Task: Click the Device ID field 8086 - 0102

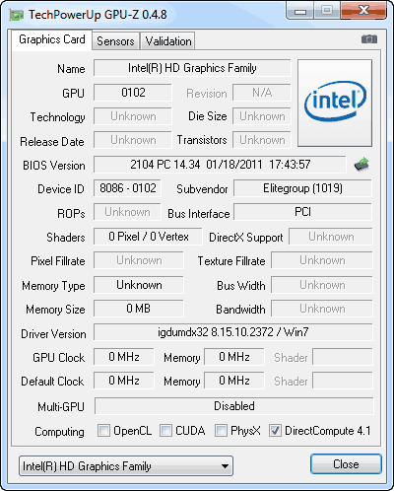Action: coord(127,188)
